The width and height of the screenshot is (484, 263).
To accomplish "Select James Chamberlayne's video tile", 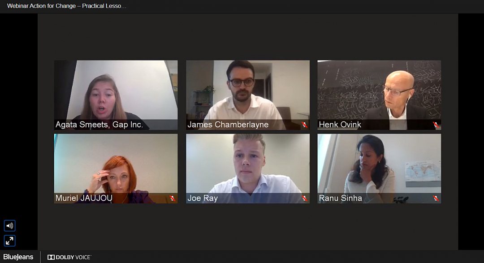I will click(x=248, y=95).
